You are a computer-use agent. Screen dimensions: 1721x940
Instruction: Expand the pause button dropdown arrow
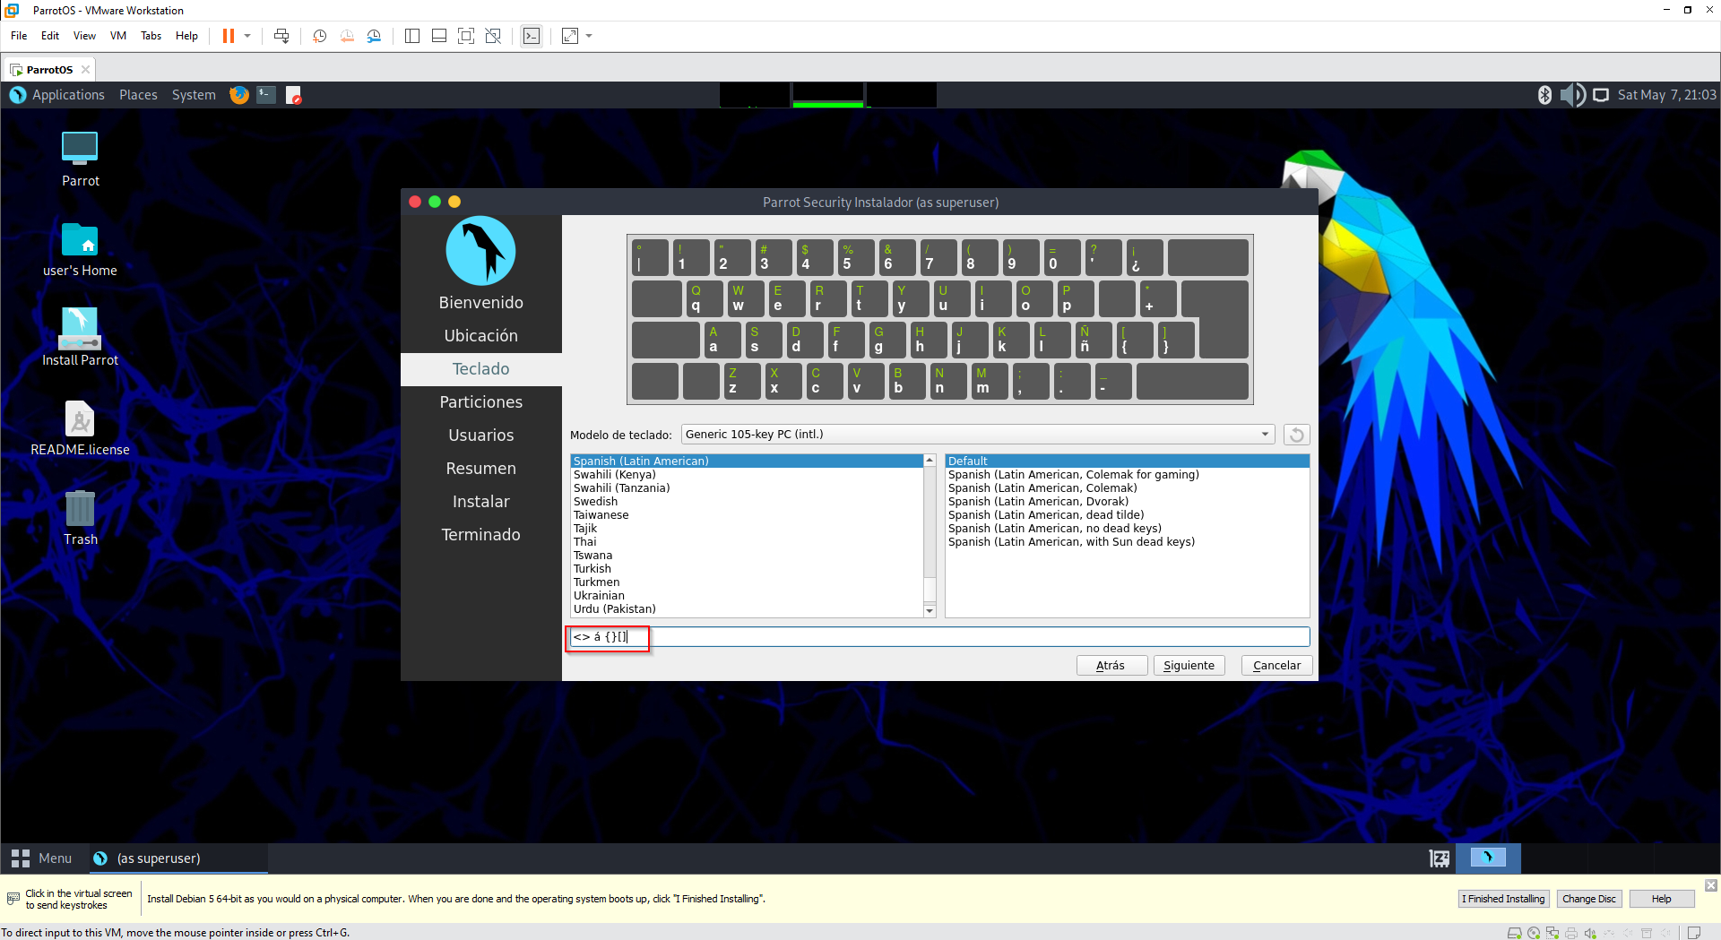point(247,36)
